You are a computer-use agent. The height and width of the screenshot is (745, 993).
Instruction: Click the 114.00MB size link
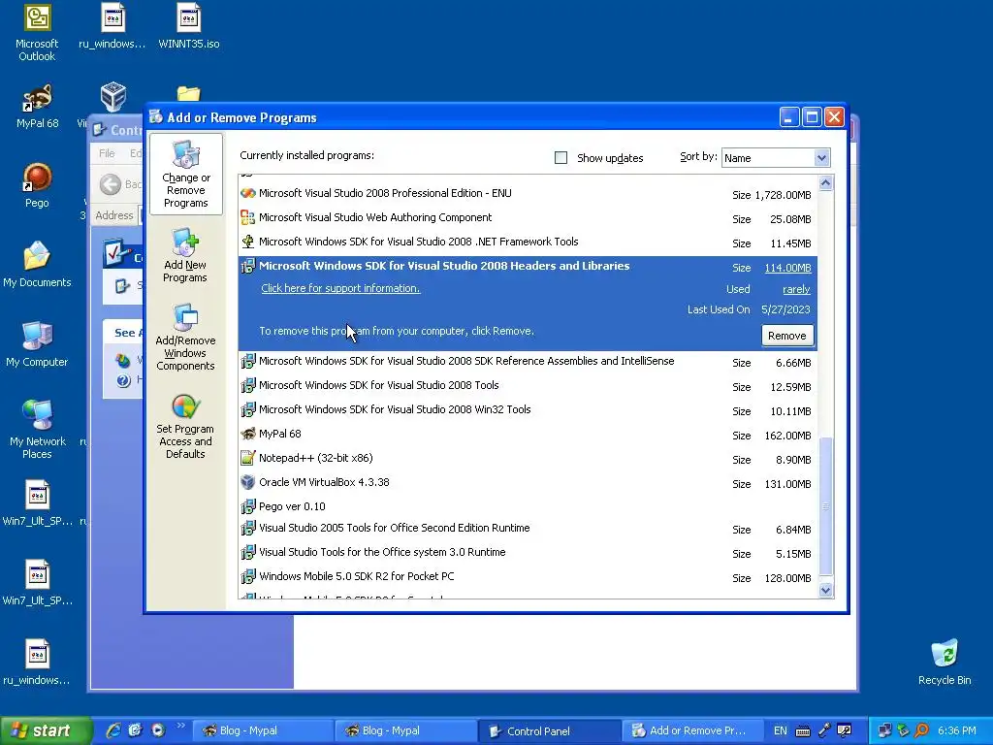(787, 268)
